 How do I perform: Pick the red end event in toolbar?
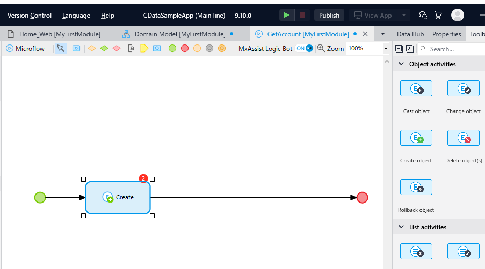click(185, 48)
